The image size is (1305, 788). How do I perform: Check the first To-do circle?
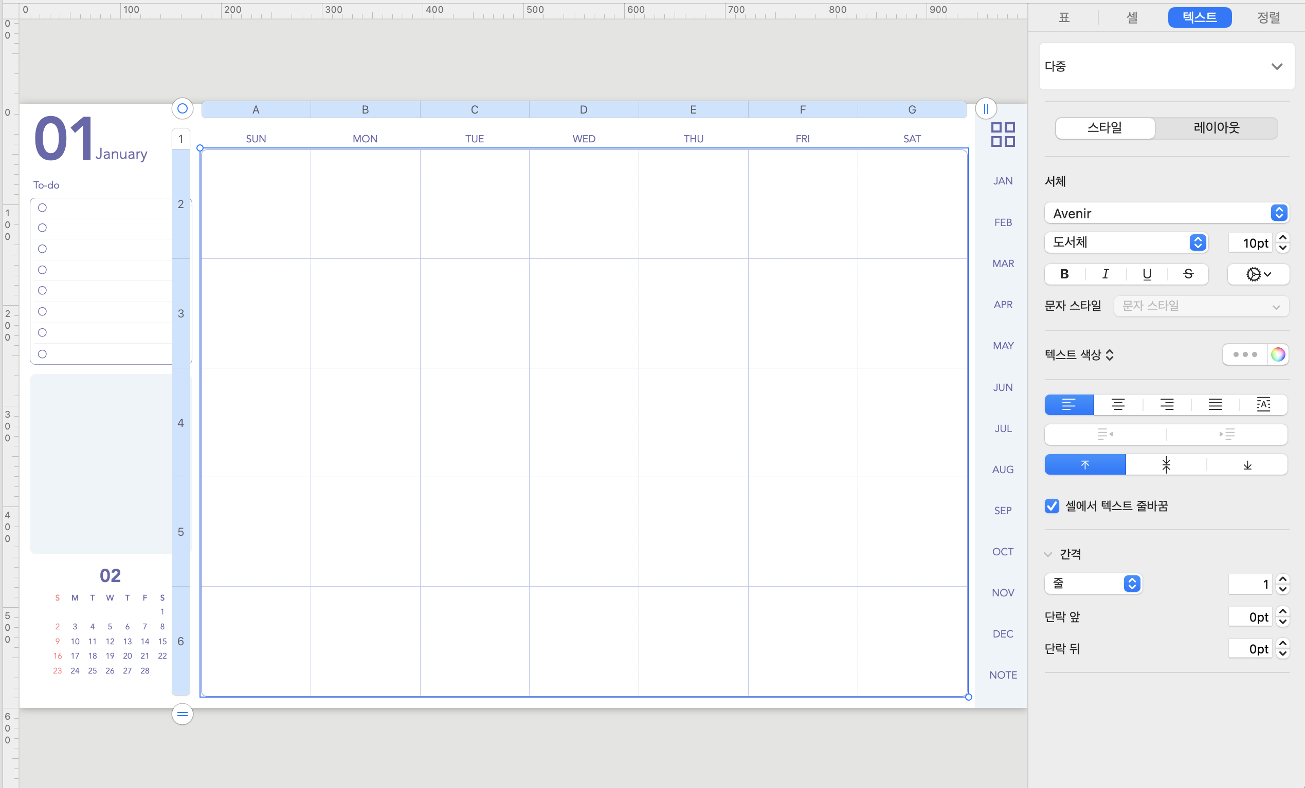coord(42,208)
